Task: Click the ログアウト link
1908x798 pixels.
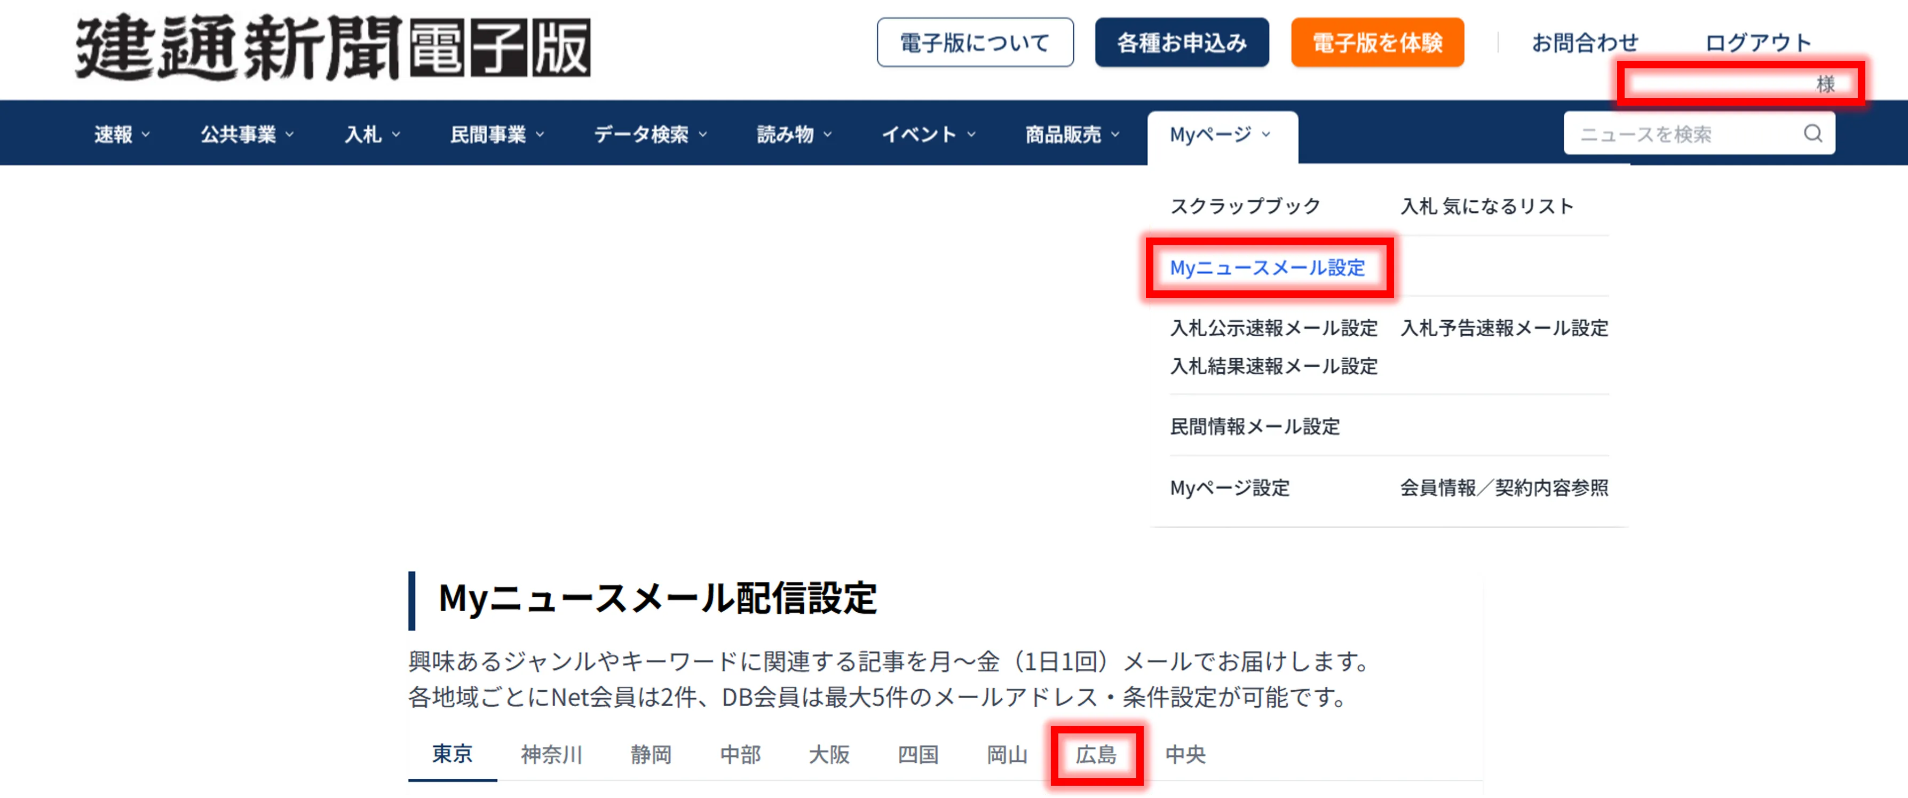Action: pos(1759,42)
